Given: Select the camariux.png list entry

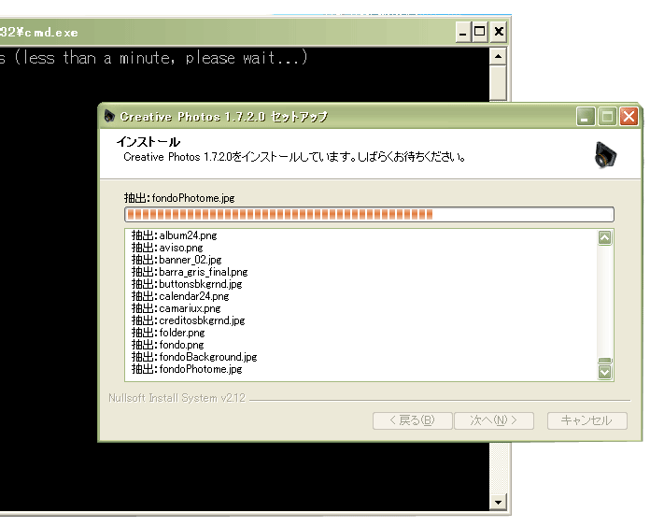Looking at the screenshot, I should click(177, 308).
